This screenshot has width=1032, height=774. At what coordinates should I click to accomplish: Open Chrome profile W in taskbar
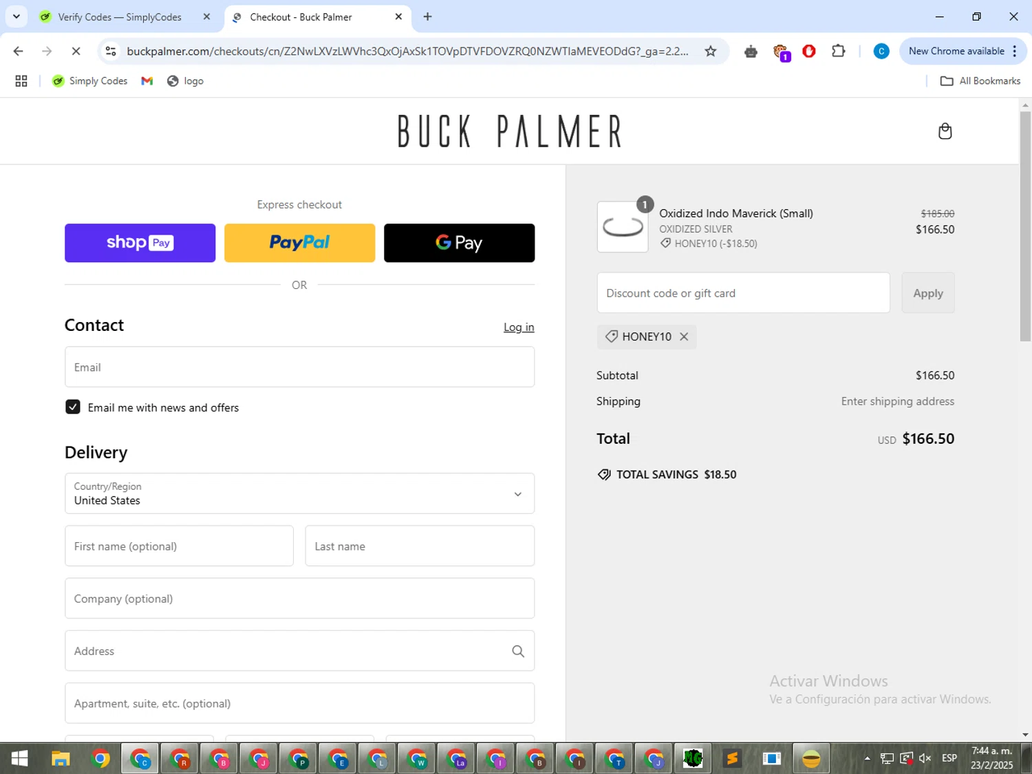pyautogui.click(x=417, y=758)
